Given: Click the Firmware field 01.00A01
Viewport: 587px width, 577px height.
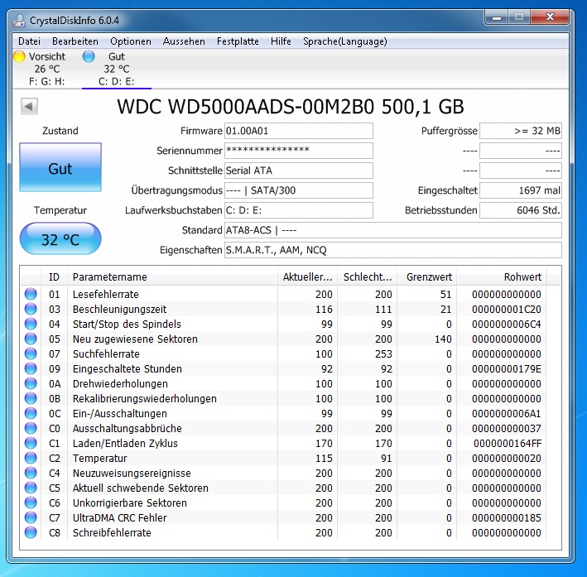Looking at the screenshot, I should [298, 131].
